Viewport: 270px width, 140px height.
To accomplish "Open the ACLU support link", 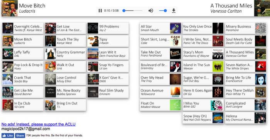I will point(39,124).
